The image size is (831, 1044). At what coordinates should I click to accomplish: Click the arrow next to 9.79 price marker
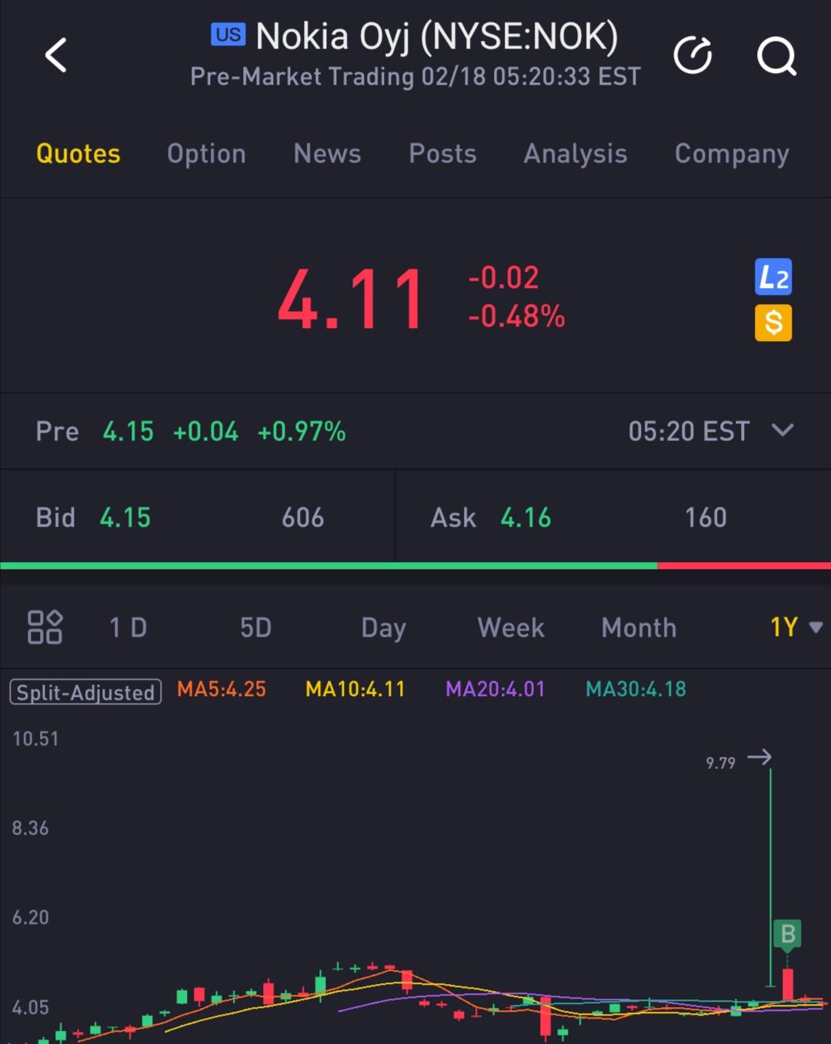point(761,758)
